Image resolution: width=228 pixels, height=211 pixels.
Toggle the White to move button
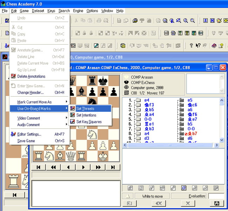[152, 196]
